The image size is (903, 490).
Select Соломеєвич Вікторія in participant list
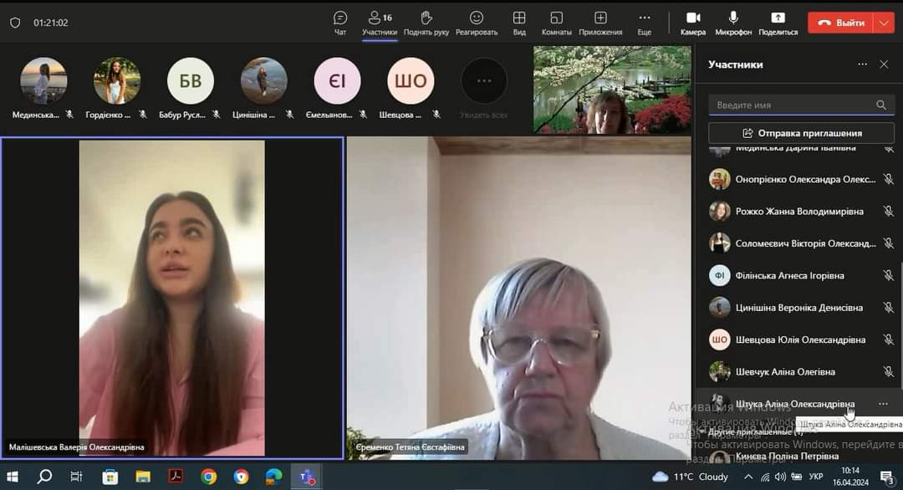click(801, 243)
